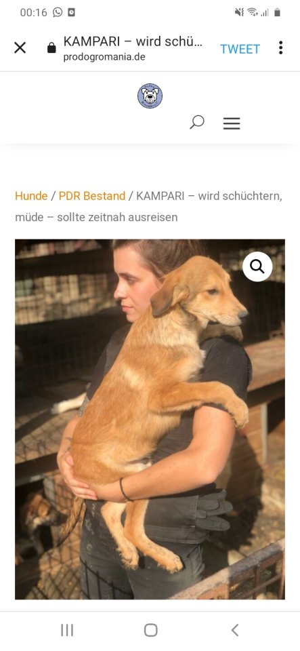The image size is (300, 651).
Task: Tap the battery icon in the status bar
Action: (277, 12)
